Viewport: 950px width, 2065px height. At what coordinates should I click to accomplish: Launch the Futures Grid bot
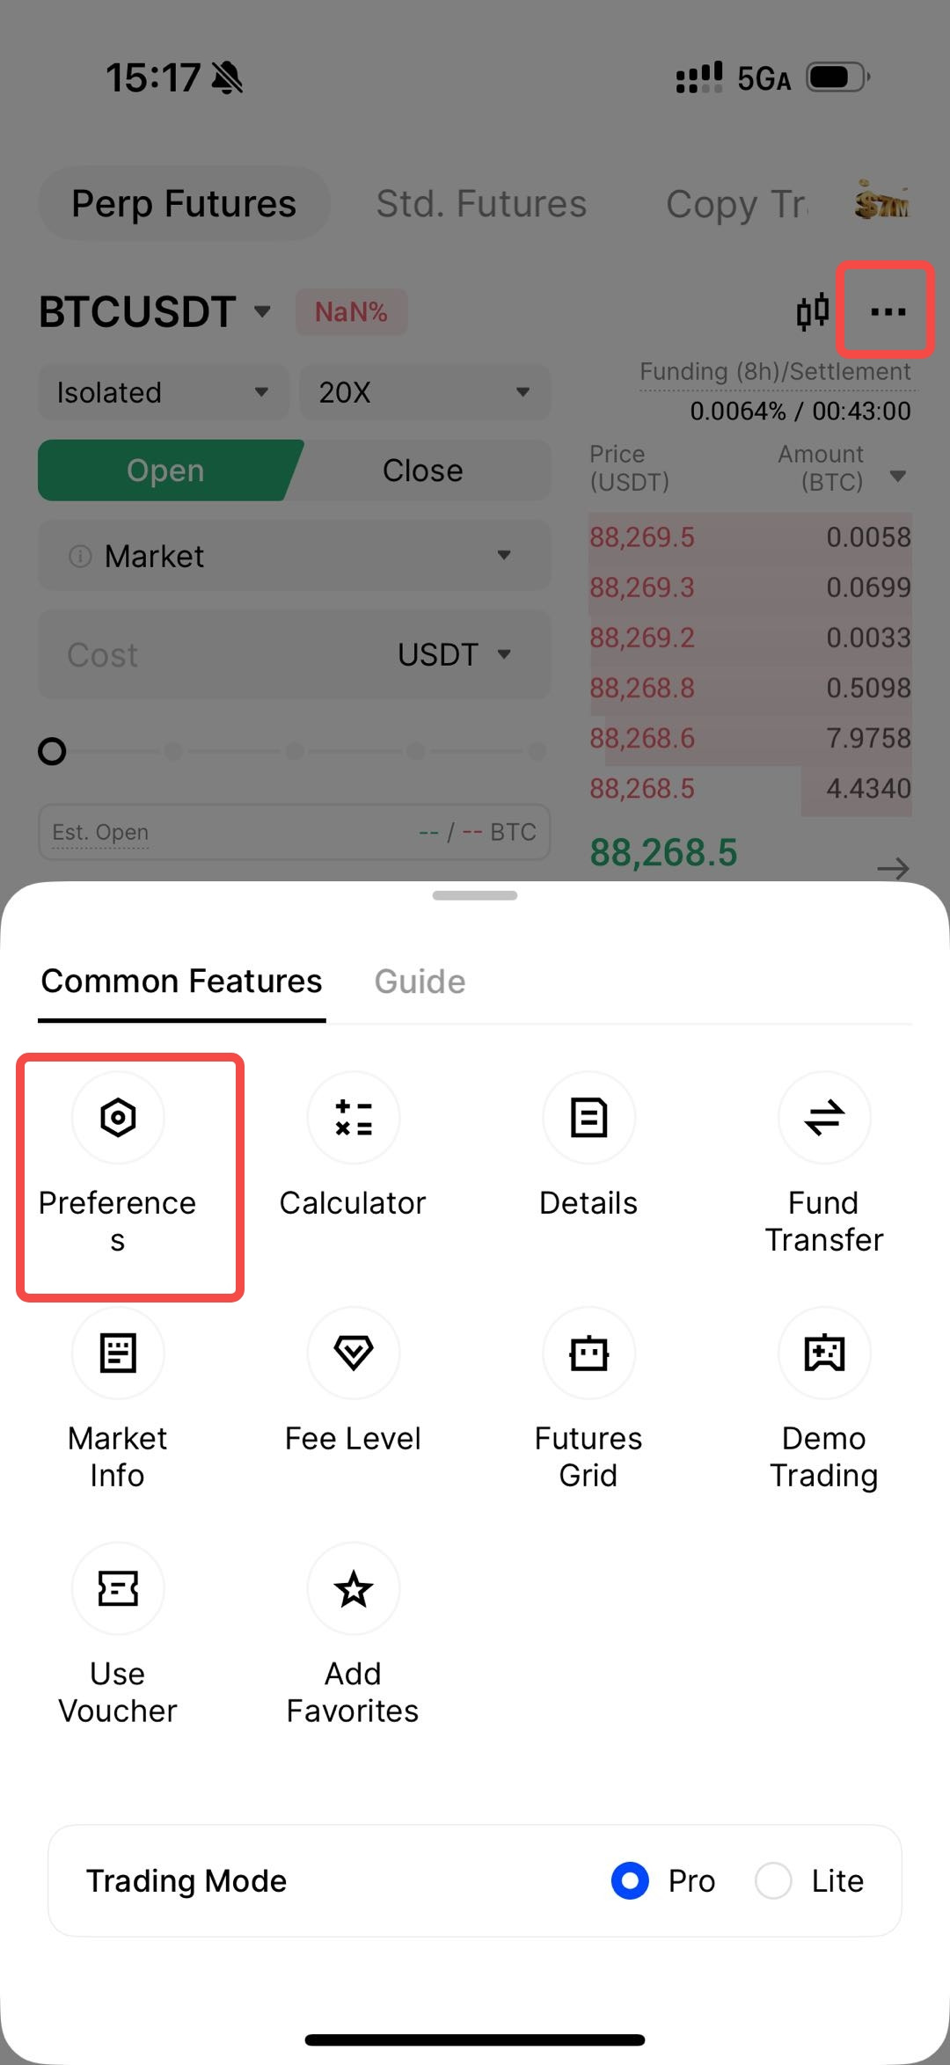(x=588, y=1353)
